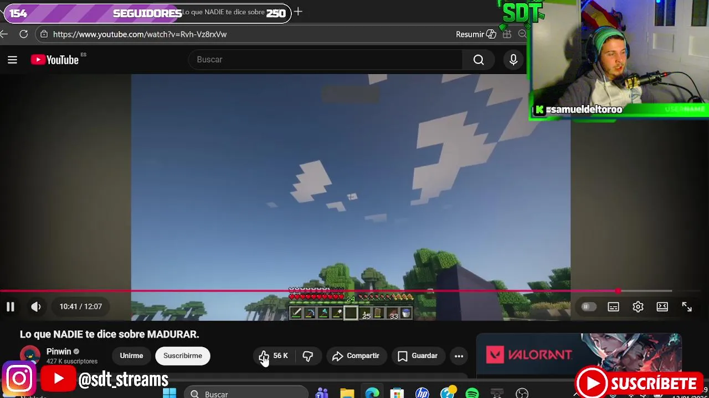Pause the video playback
Screen dimensions: 709x398
tap(11, 306)
